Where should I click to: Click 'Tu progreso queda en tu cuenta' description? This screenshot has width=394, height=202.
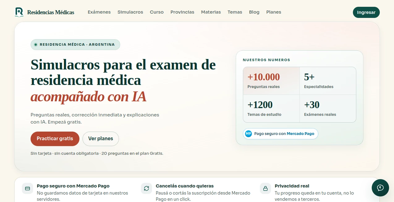pos(314,196)
